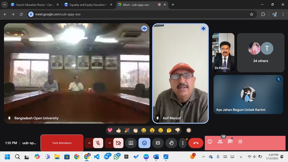Turn on the camera in Meet
The width and height of the screenshot is (288, 162).
[x=118, y=143]
